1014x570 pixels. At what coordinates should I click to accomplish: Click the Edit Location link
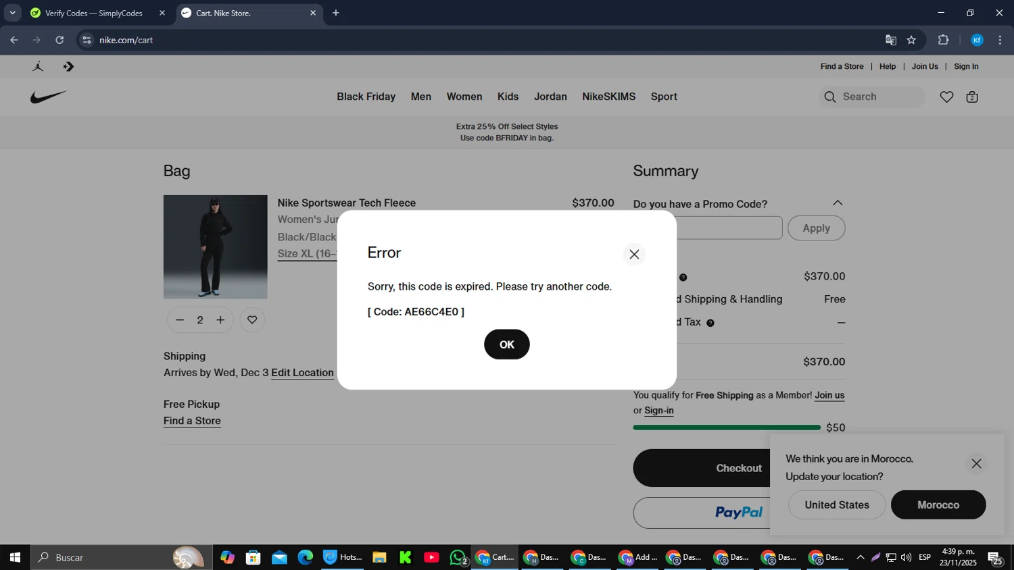302,373
